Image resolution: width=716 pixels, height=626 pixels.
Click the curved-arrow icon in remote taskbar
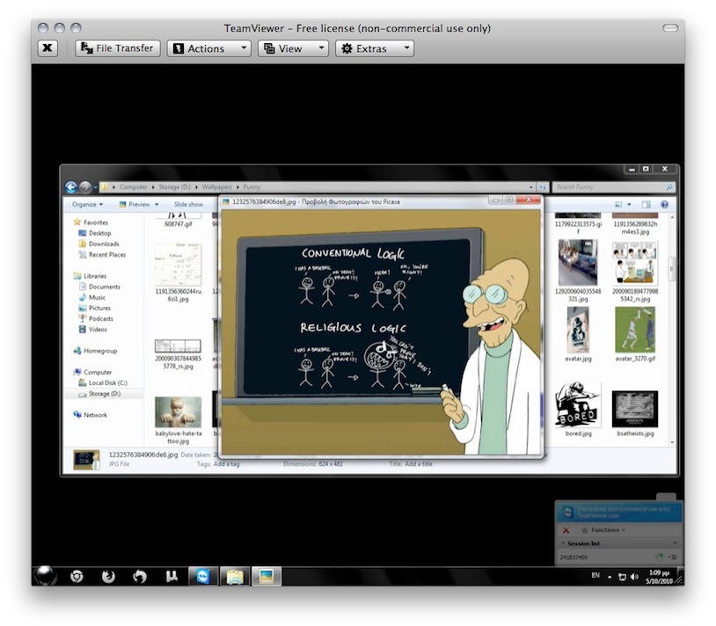(140, 577)
